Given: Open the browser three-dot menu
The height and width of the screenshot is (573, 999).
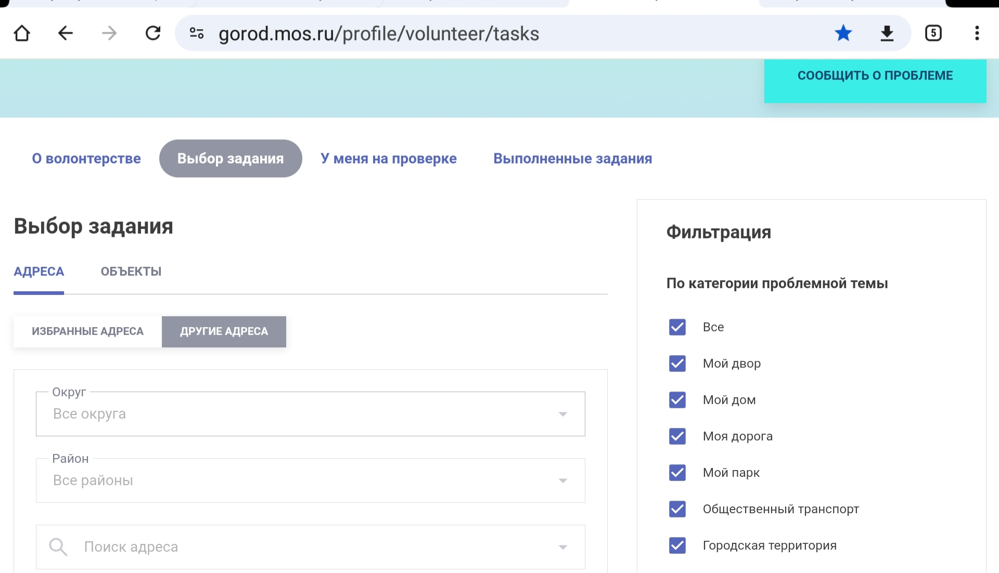Looking at the screenshot, I should (x=977, y=33).
